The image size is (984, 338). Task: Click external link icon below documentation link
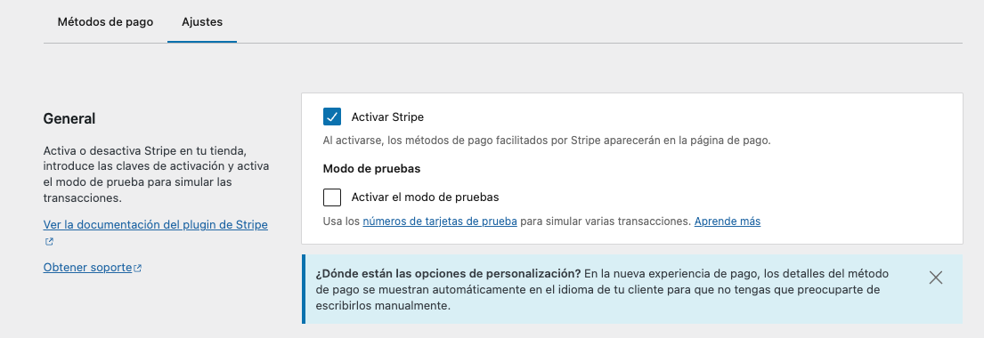49,242
